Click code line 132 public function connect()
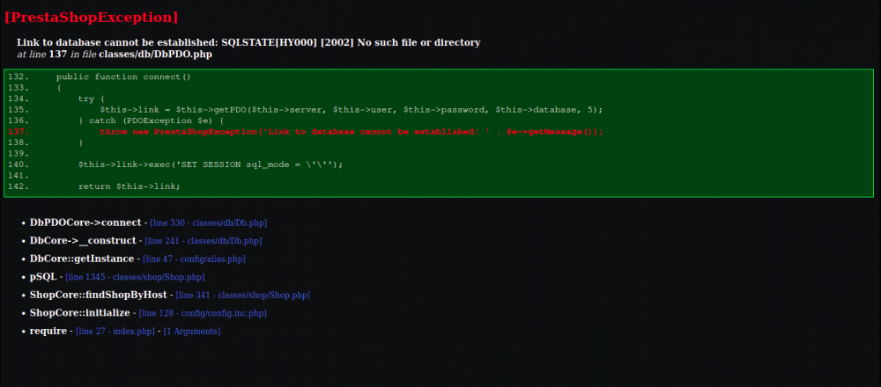 coord(123,77)
